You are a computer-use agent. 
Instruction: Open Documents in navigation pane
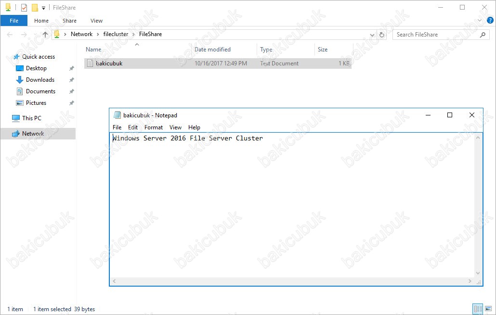point(40,91)
